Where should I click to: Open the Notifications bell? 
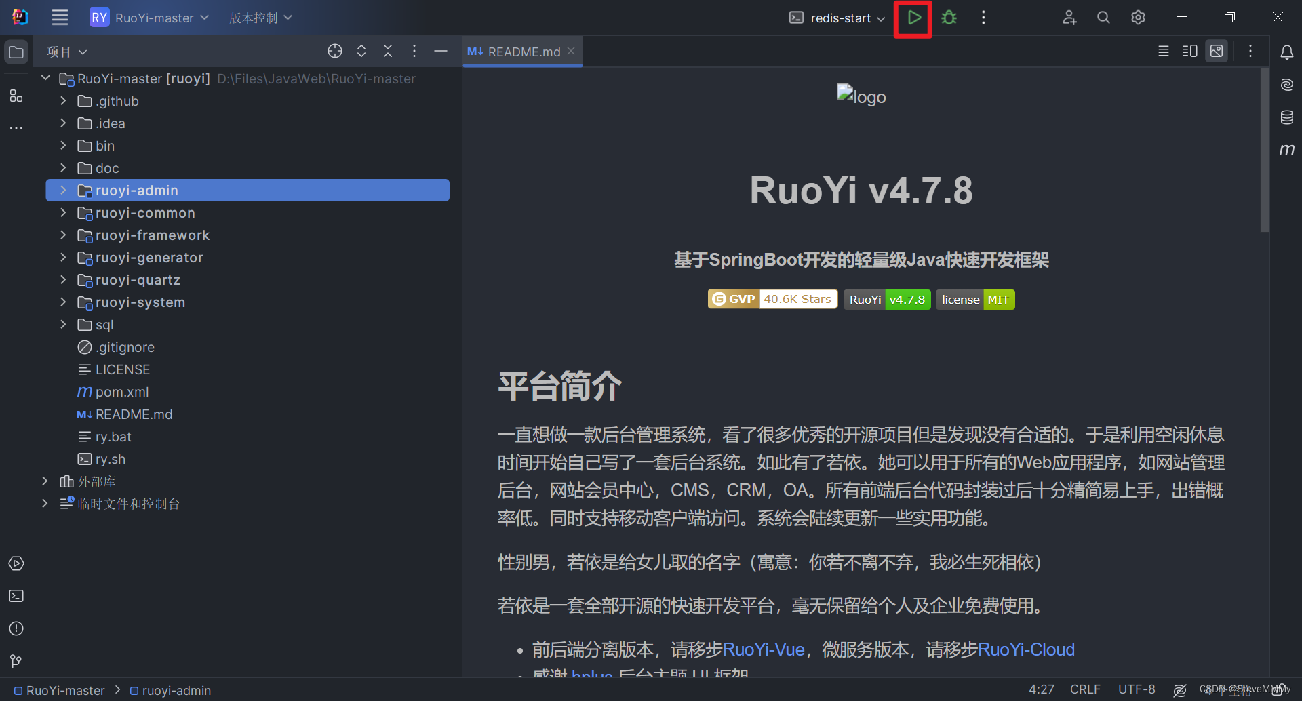[1286, 52]
